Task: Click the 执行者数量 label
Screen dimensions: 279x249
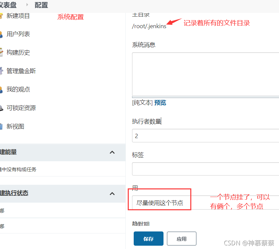Action: [147, 122]
